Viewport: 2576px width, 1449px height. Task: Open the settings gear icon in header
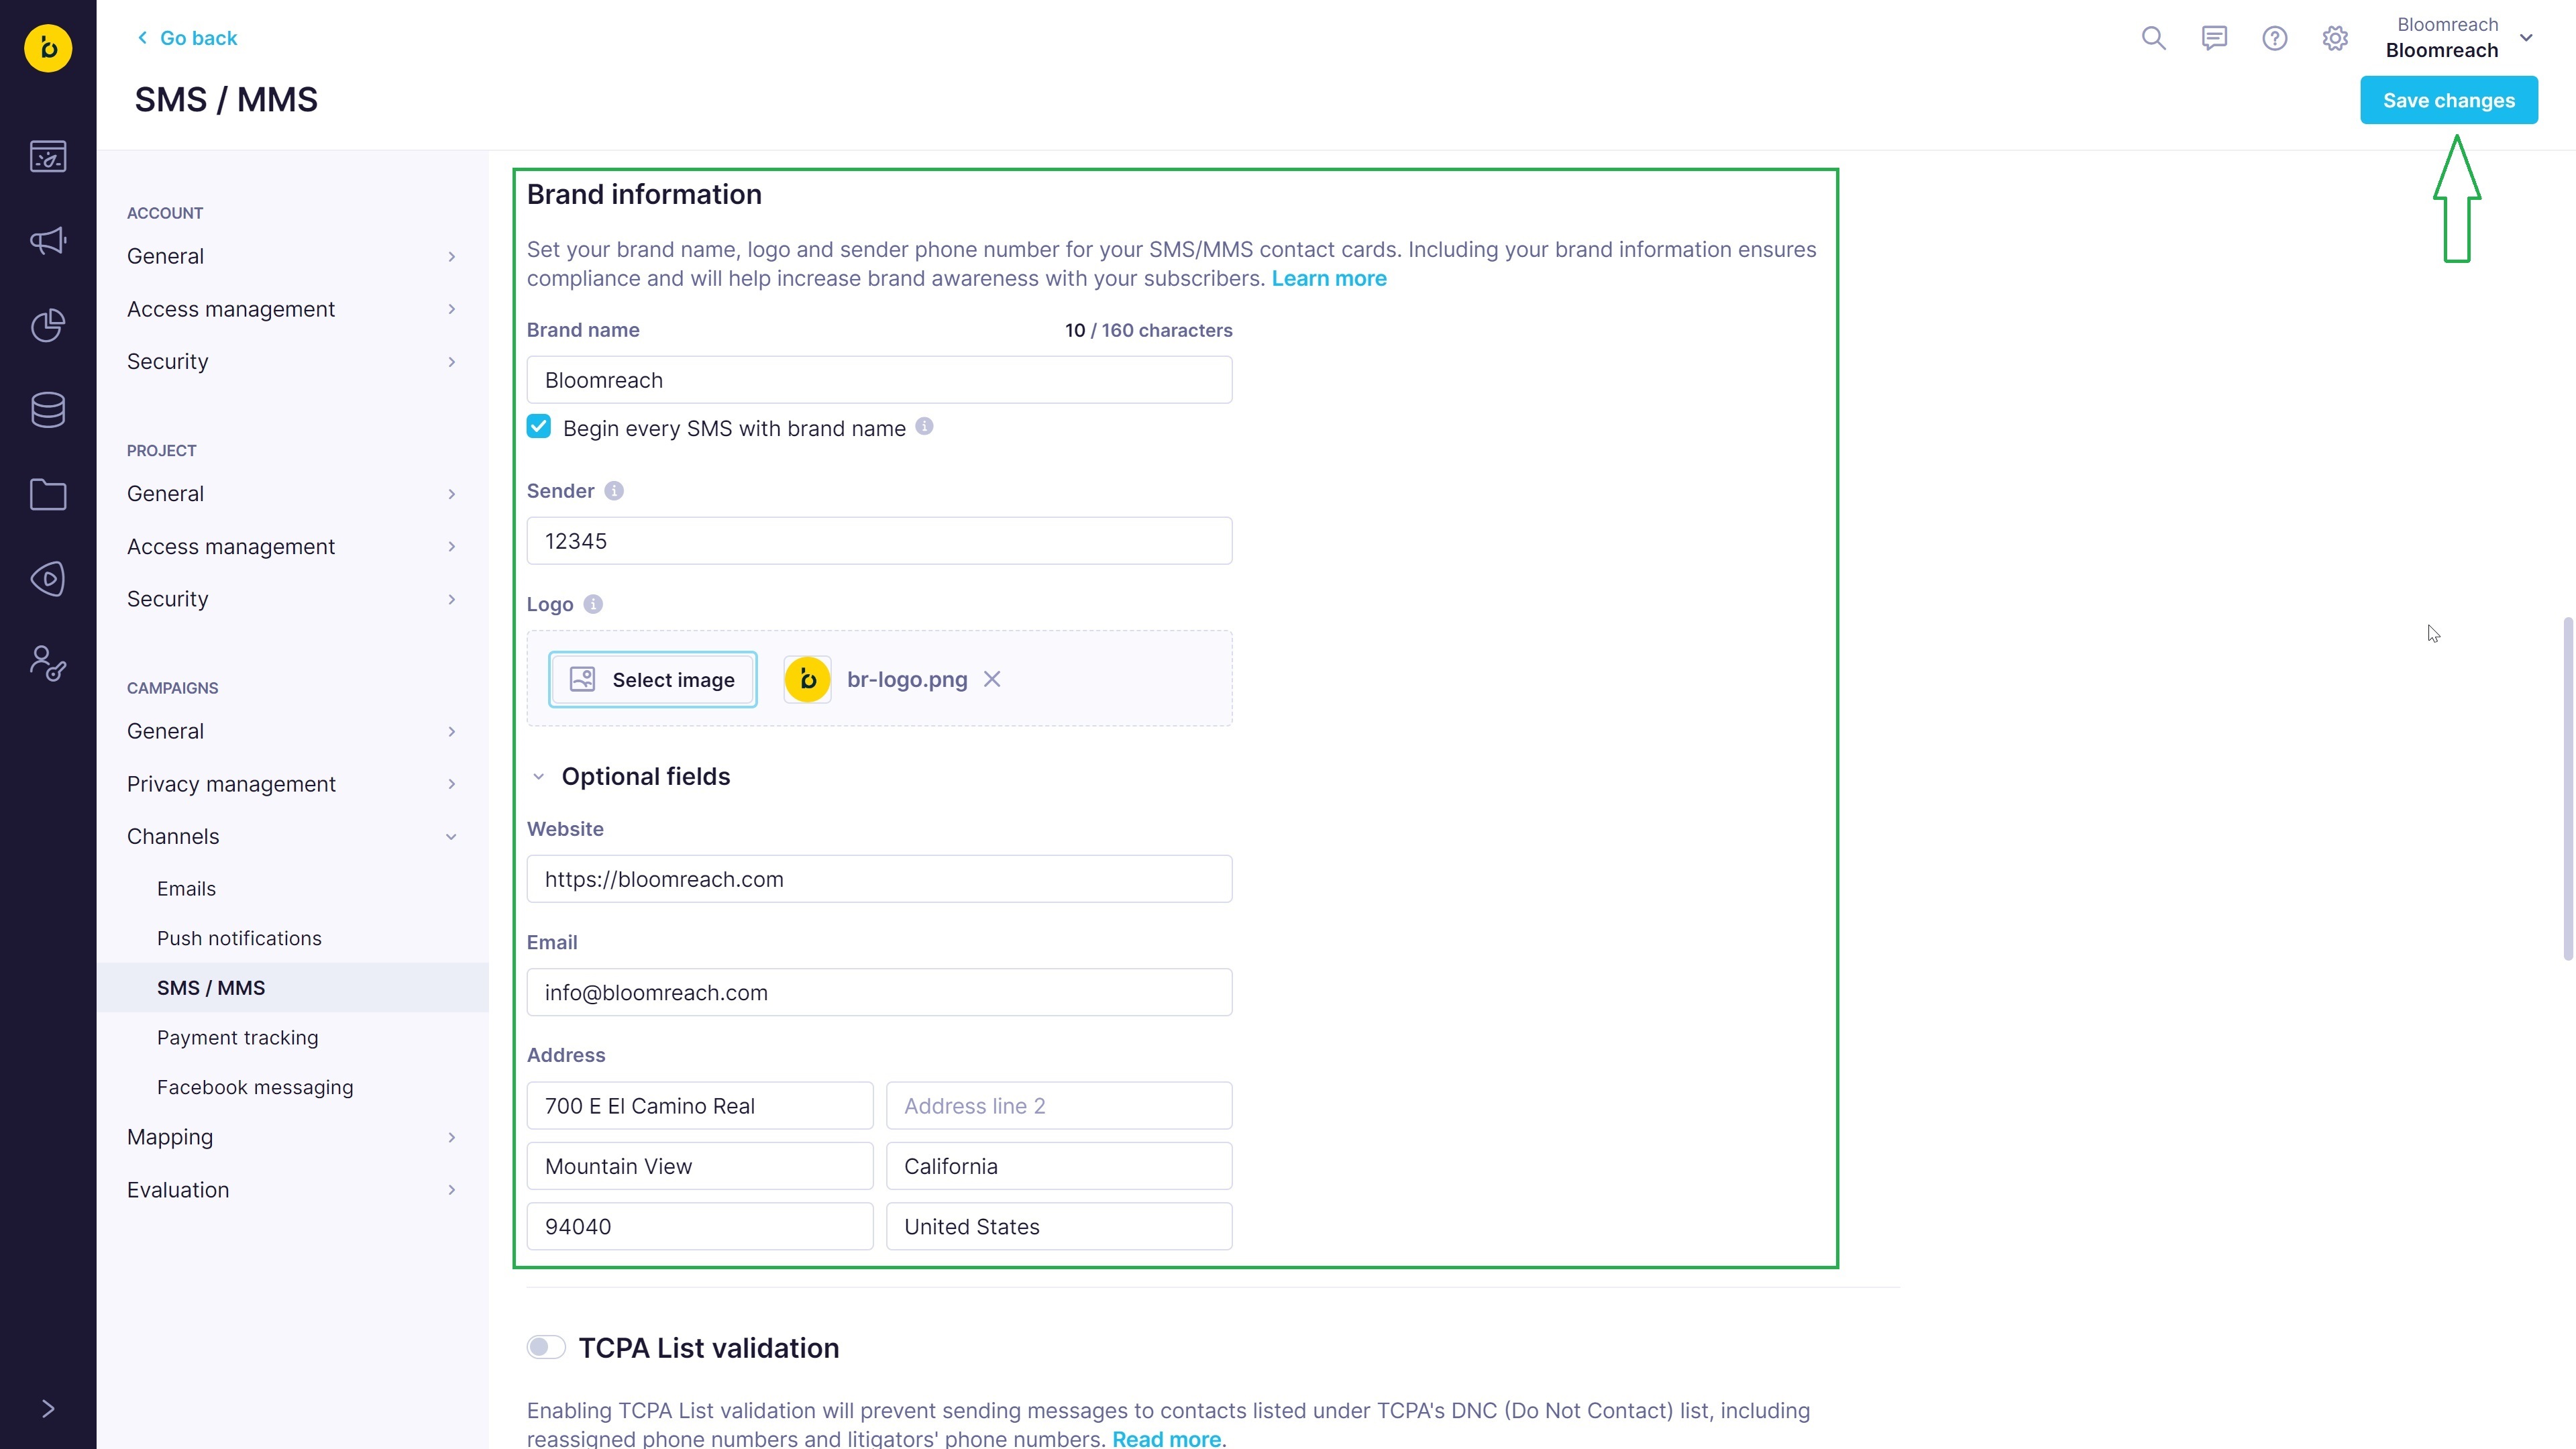[x=2334, y=38]
